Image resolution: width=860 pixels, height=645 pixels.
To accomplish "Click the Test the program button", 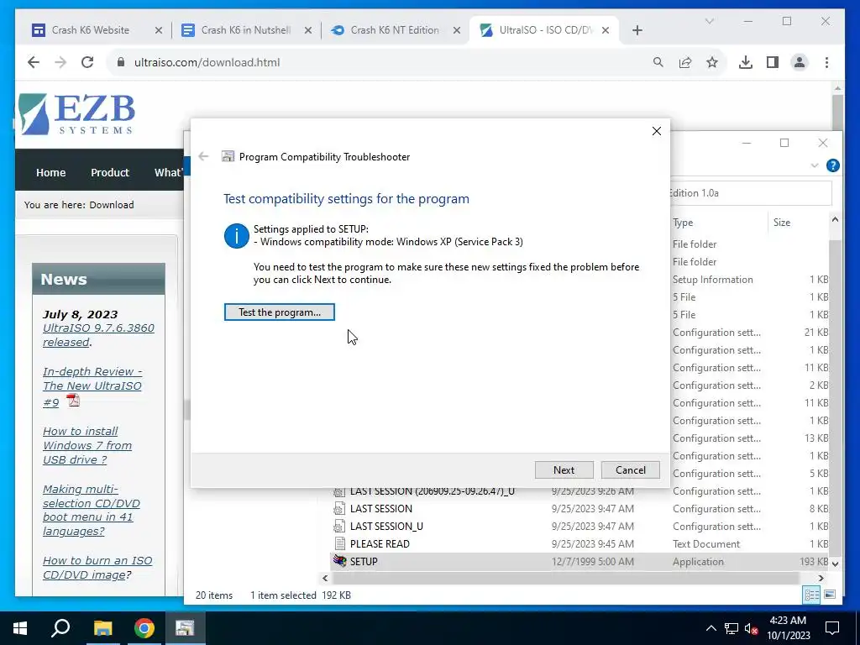I will (x=279, y=312).
